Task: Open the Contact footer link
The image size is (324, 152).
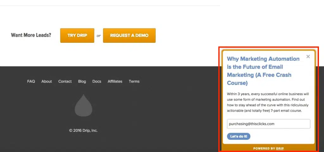Action: point(65,81)
